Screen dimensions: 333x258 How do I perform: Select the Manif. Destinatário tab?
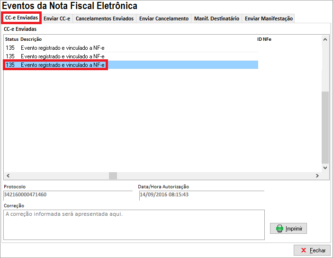pos(216,18)
